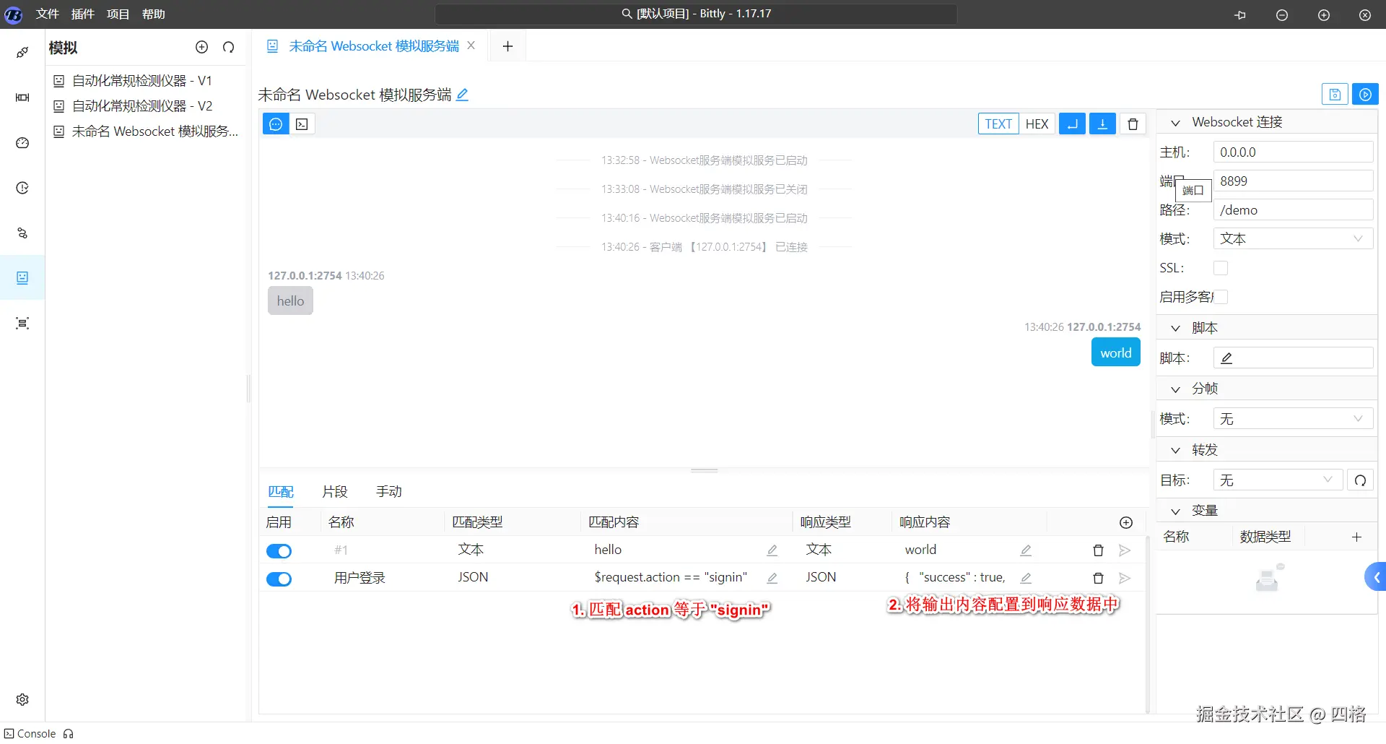This screenshot has width=1386, height=744.
Task: Toggle line wrap in message log
Action: click(1072, 124)
